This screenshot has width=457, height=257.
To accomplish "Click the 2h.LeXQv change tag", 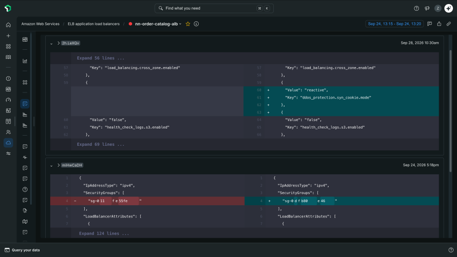I will pyautogui.click(x=70, y=43).
